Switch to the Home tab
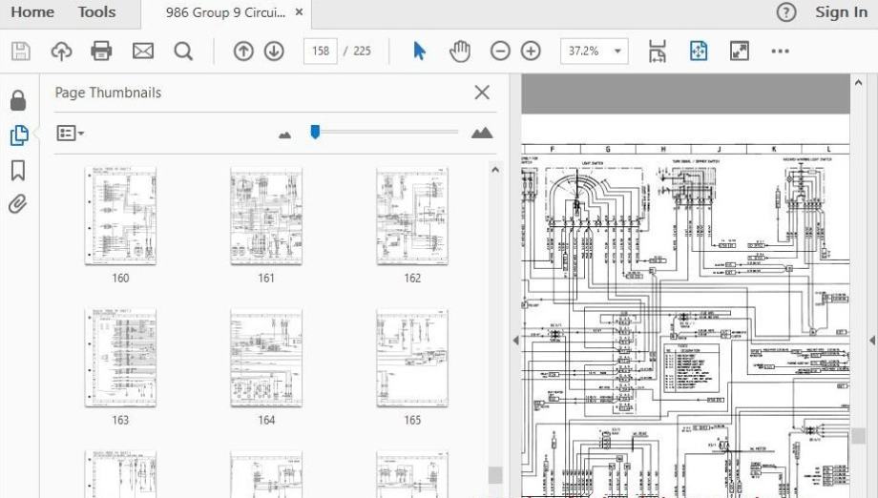Viewport: 878px width, 498px height. [32, 12]
